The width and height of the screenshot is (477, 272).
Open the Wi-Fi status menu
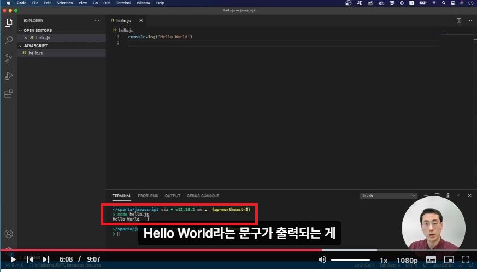tap(434, 3)
